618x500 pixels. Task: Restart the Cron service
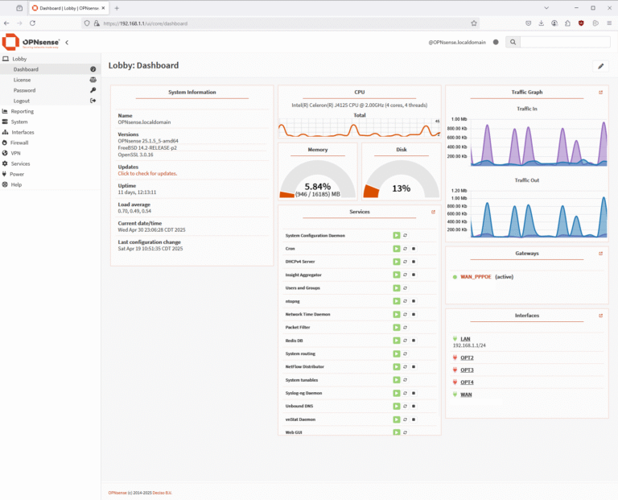pyautogui.click(x=406, y=249)
